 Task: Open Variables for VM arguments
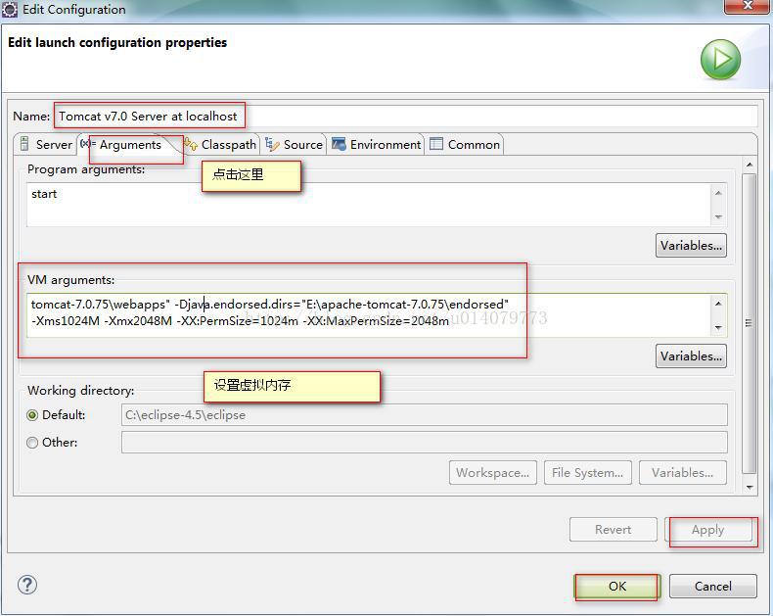[691, 355]
